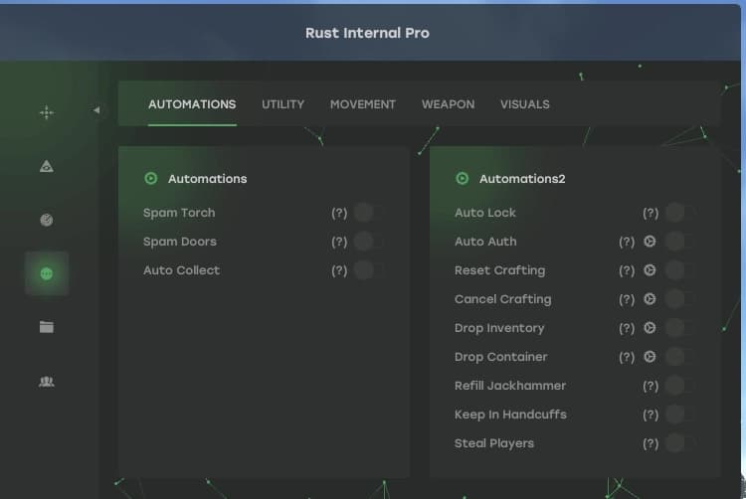Screen dimensions: 746x499
Task: Click the (?) help beside Steal Players
Action: coord(651,443)
